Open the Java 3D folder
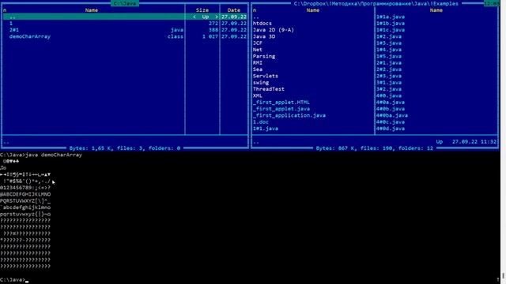506x284 pixels. 264,36
